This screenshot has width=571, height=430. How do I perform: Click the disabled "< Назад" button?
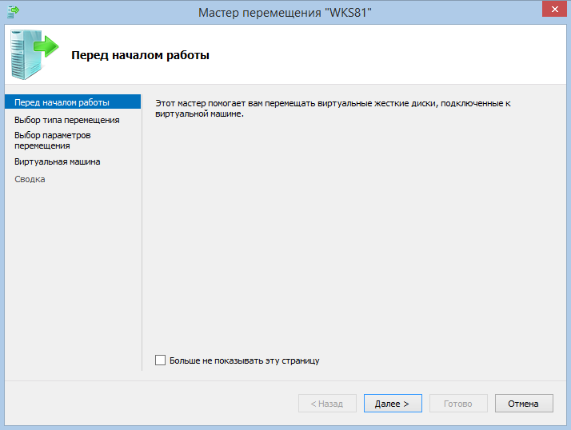(x=326, y=404)
